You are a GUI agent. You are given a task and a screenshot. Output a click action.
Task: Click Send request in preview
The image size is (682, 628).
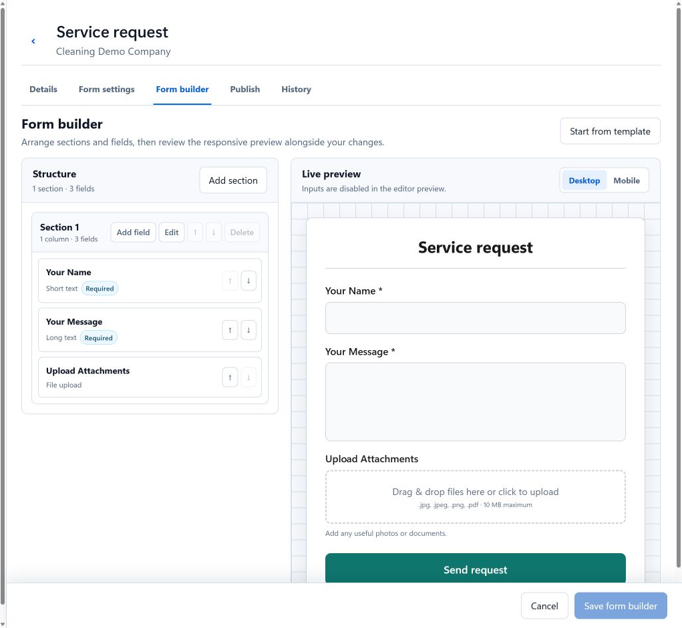[475, 569]
